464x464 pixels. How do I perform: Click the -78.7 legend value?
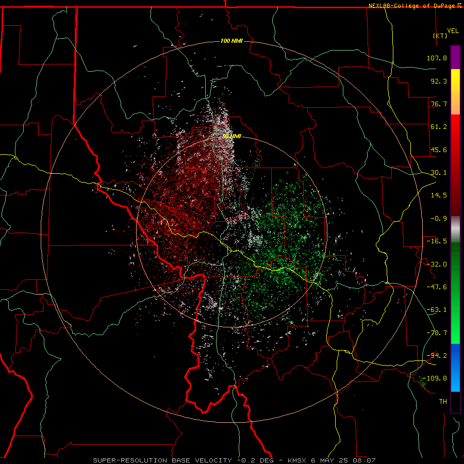(437, 333)
